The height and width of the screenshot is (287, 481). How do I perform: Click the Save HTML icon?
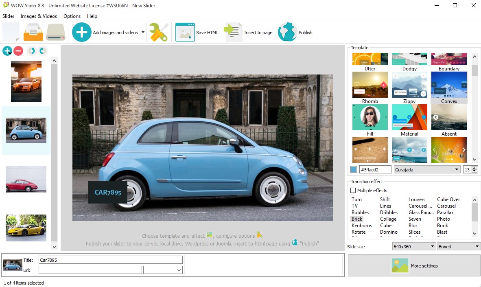(185, 32)
